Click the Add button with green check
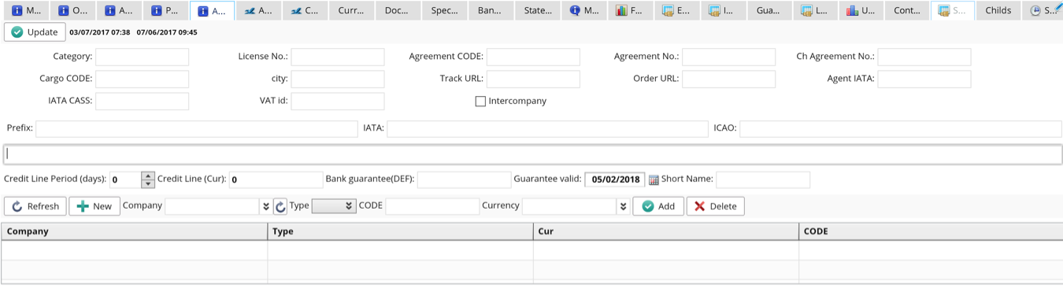The image size is (1063, 304). (658, 206)
